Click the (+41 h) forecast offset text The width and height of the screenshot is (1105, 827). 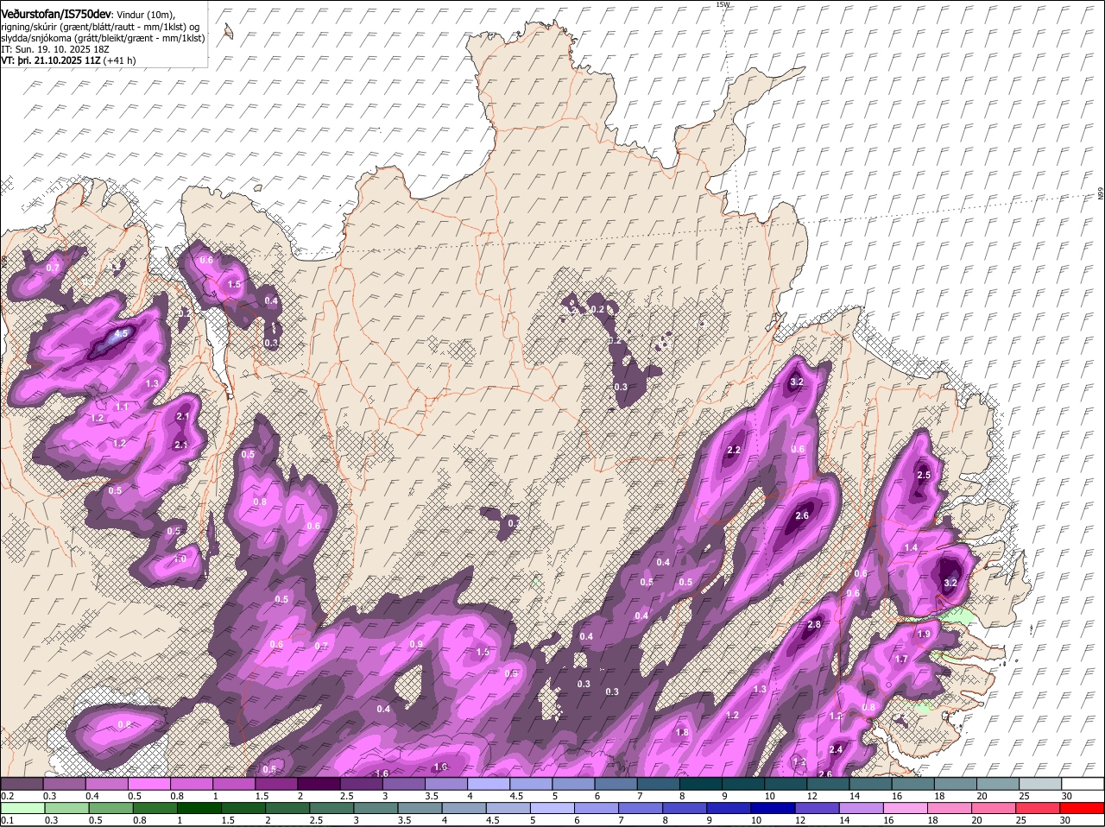click(119, 60)
